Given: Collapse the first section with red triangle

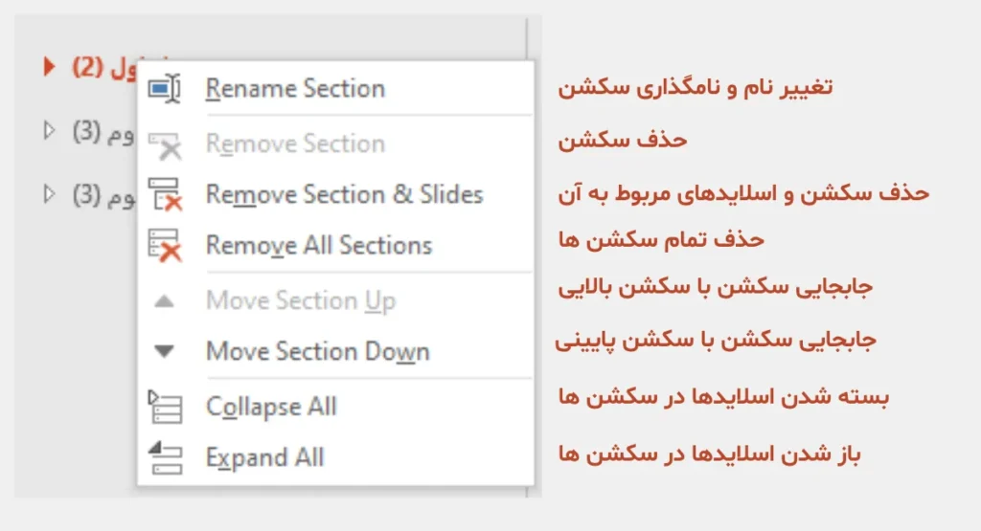Looking at the screenshot, I should 50,68.
